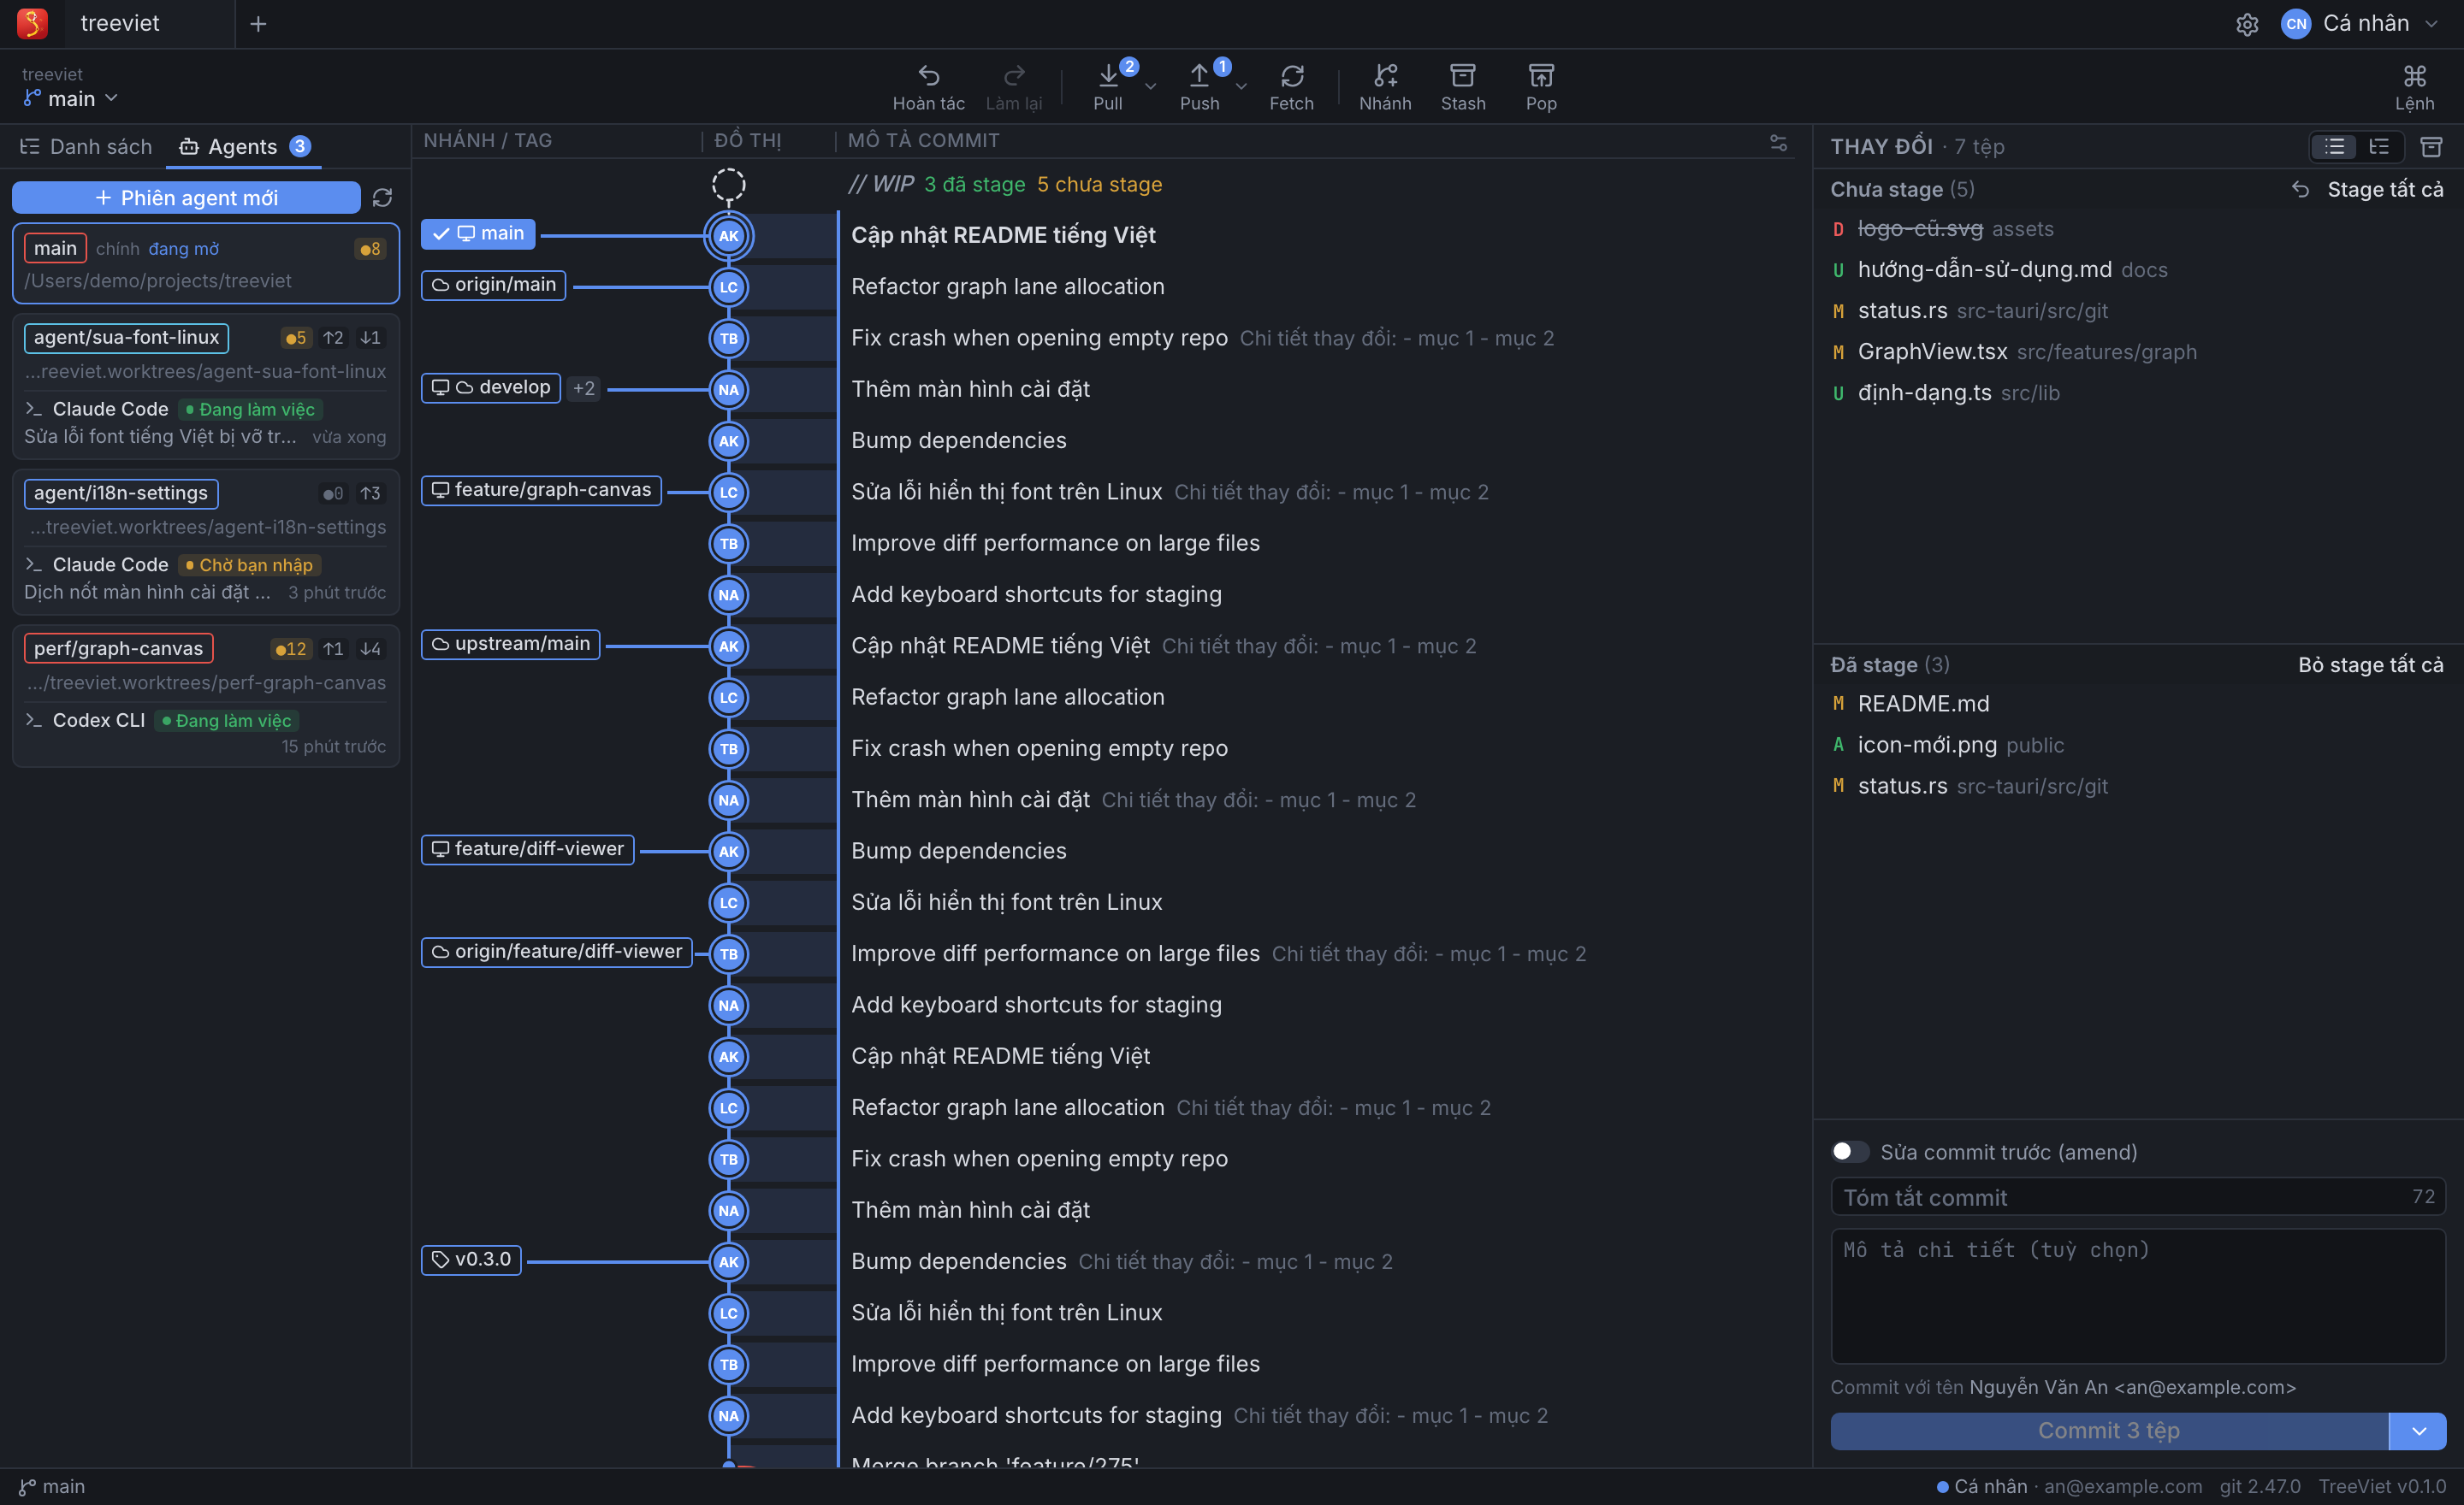Open the main branch dropdown
Image resolution: width=2464 pixels, height=1505 pixels.
tap(70, 98)
